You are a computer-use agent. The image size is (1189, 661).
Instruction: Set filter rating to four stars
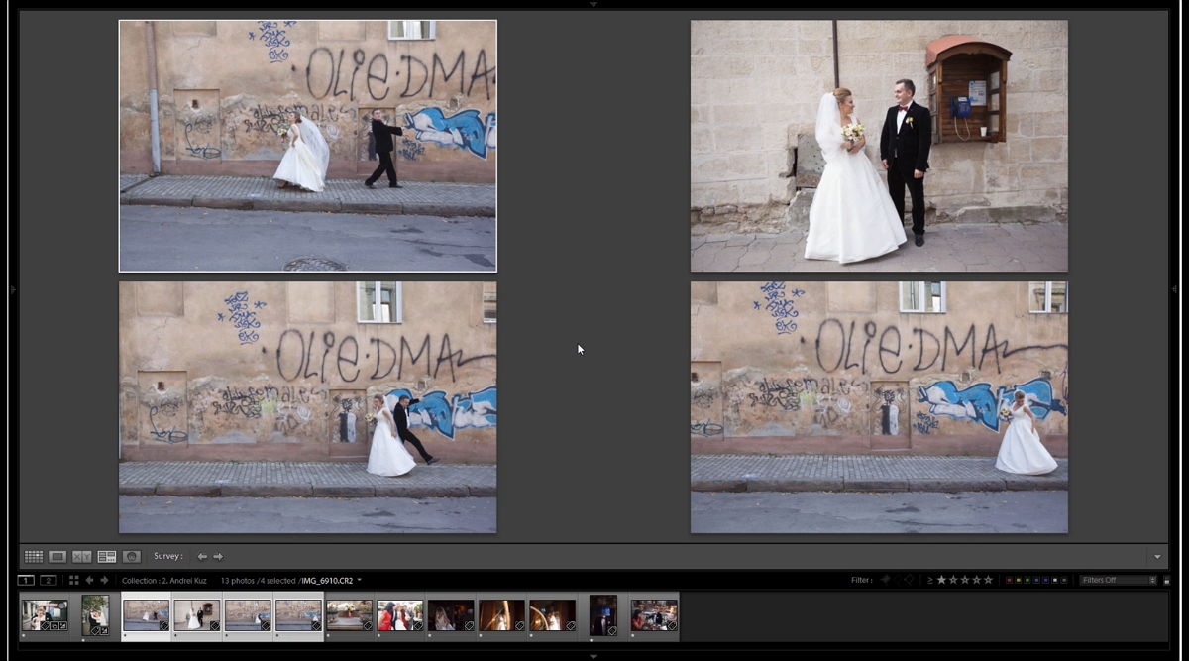click(x=977, y=580)
